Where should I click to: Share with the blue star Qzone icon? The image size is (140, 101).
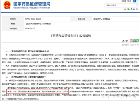point(134,41)
